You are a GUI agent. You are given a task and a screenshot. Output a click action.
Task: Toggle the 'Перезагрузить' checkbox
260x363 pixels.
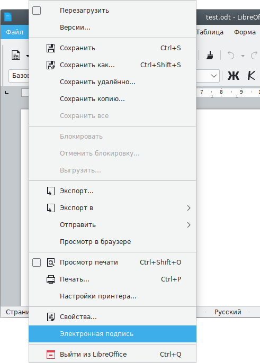(37, 11)
